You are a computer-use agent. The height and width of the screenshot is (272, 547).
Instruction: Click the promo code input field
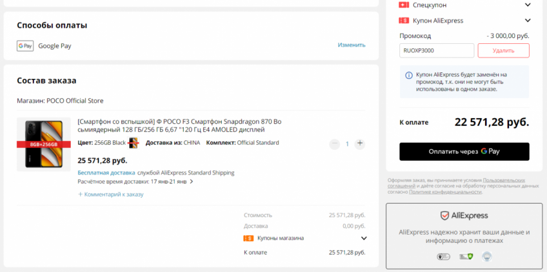click(437, 50)
